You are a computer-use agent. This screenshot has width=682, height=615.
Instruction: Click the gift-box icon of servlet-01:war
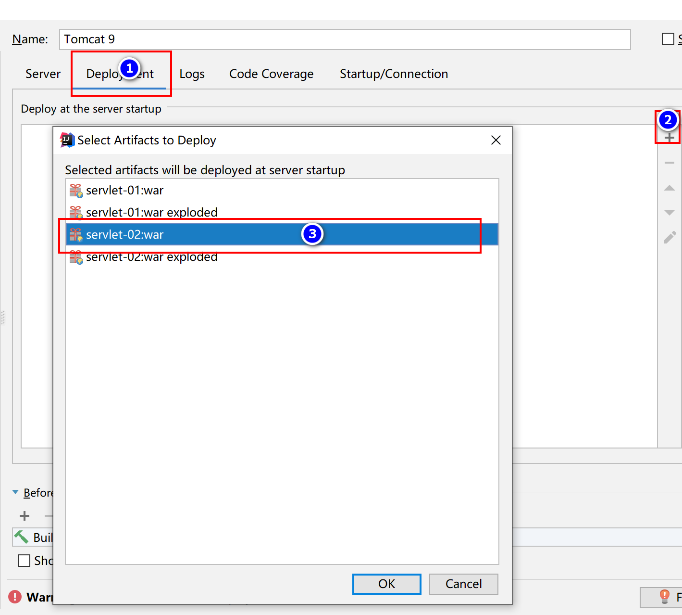76,191
